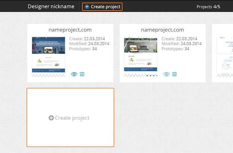Screen dimensions: 233x153
Task: Select first project's Create: 22.03.2014 text
Action: point(87,39)
